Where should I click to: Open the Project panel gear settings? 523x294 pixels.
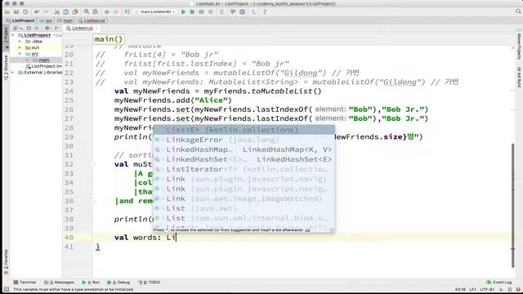pos(47,29)
